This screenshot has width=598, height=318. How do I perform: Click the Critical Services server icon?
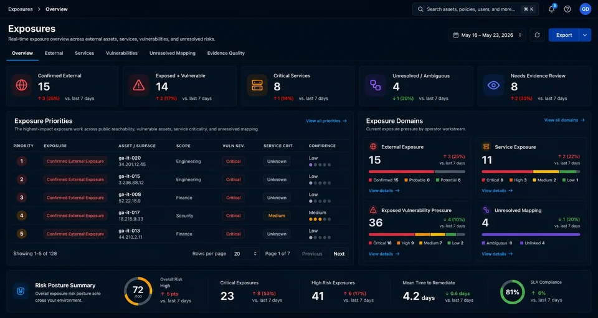click(x=257, y=85)
